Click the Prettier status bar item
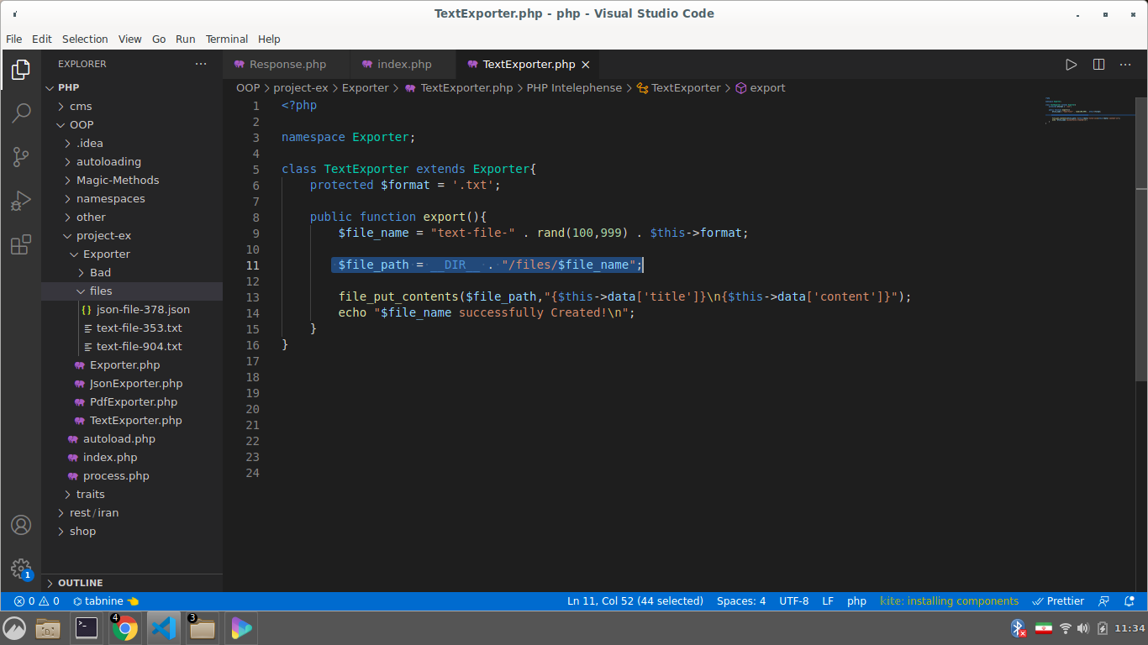Viewport: 1148px width, 645px height. 1058,601
